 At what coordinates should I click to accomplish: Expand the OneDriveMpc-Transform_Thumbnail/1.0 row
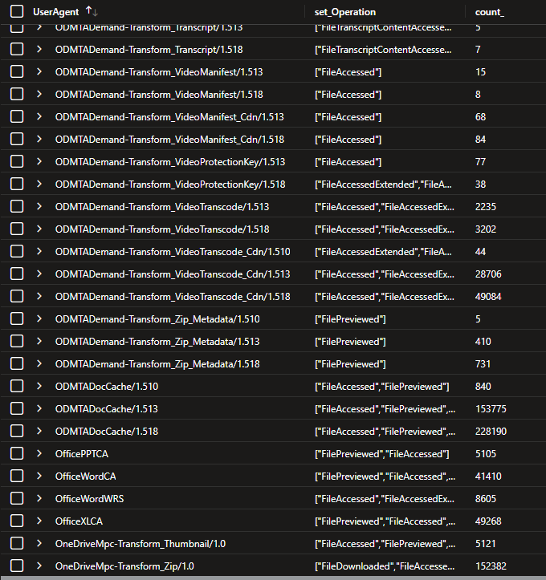(x=39, y=543)
